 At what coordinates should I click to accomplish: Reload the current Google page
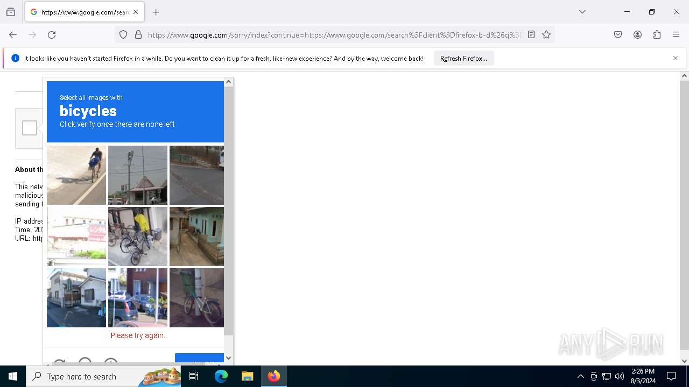pyautogui.click(x=52, y=34)
